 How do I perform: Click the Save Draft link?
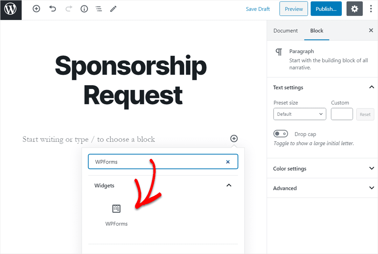tap(258, 9)
